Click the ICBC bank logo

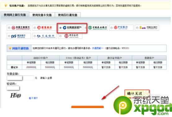20,28
